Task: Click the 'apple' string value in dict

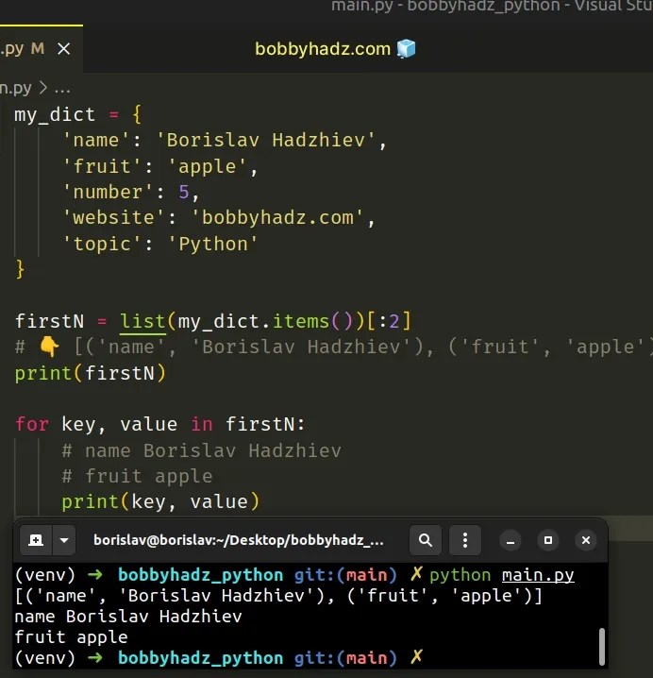Action: tap(207, 166)
